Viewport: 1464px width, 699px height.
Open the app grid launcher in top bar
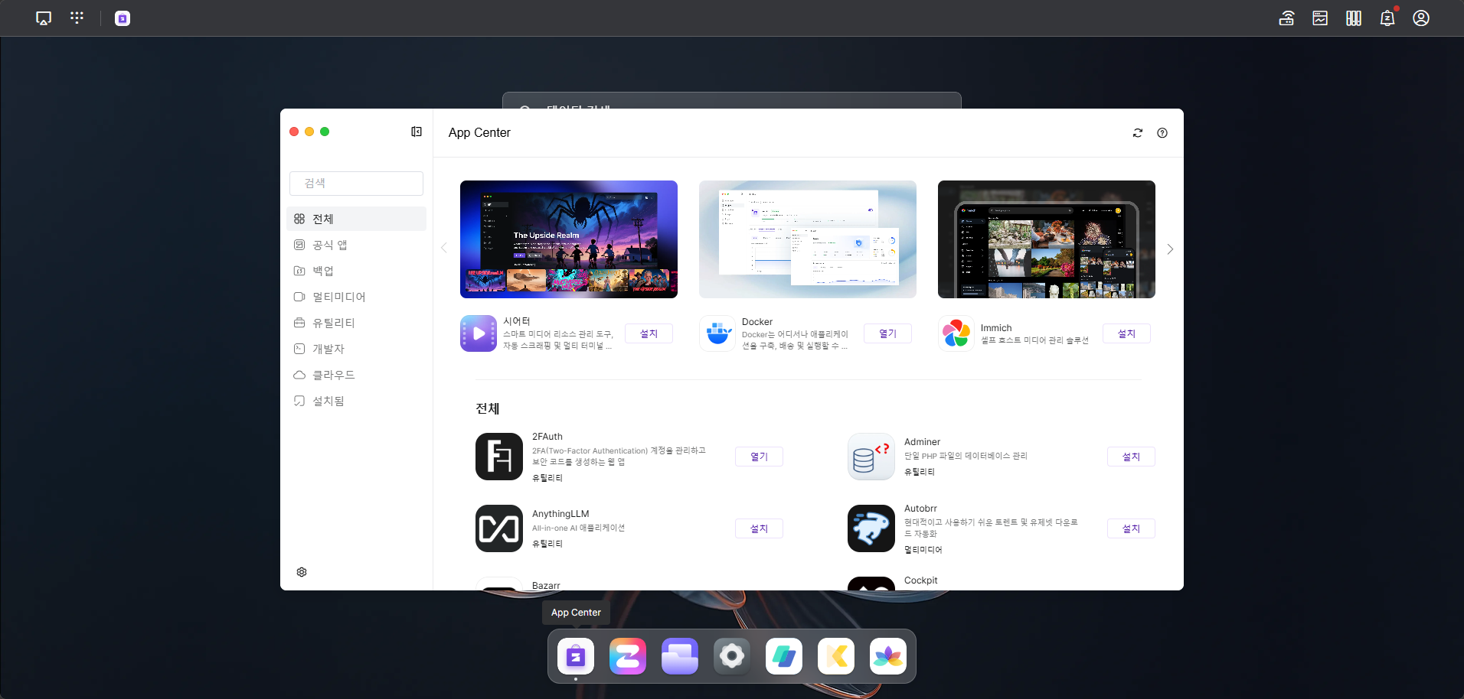77,18
